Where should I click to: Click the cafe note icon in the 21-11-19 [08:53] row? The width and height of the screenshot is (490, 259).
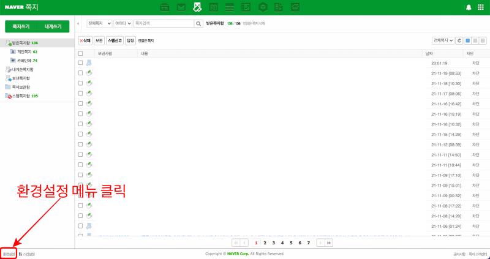[x=89, y=73]
